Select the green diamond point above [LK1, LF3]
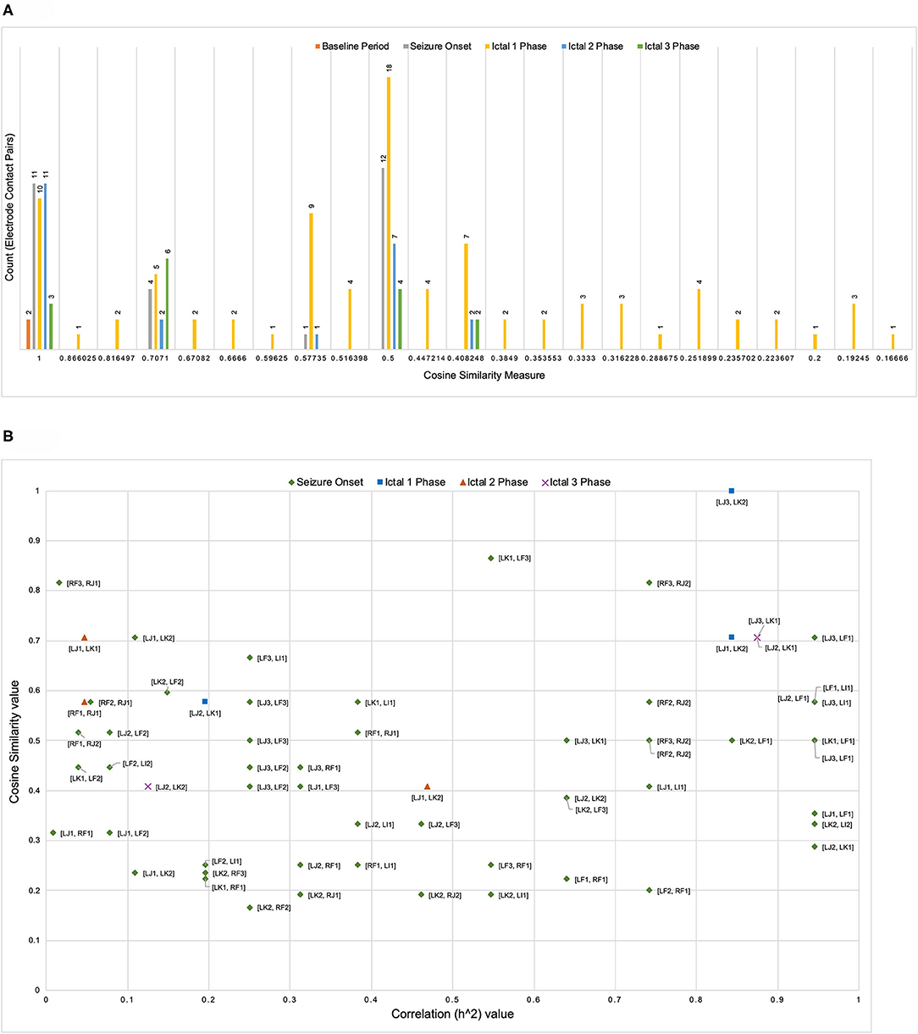The width and height of the screenshot is (918, 1034). [491, 558]
